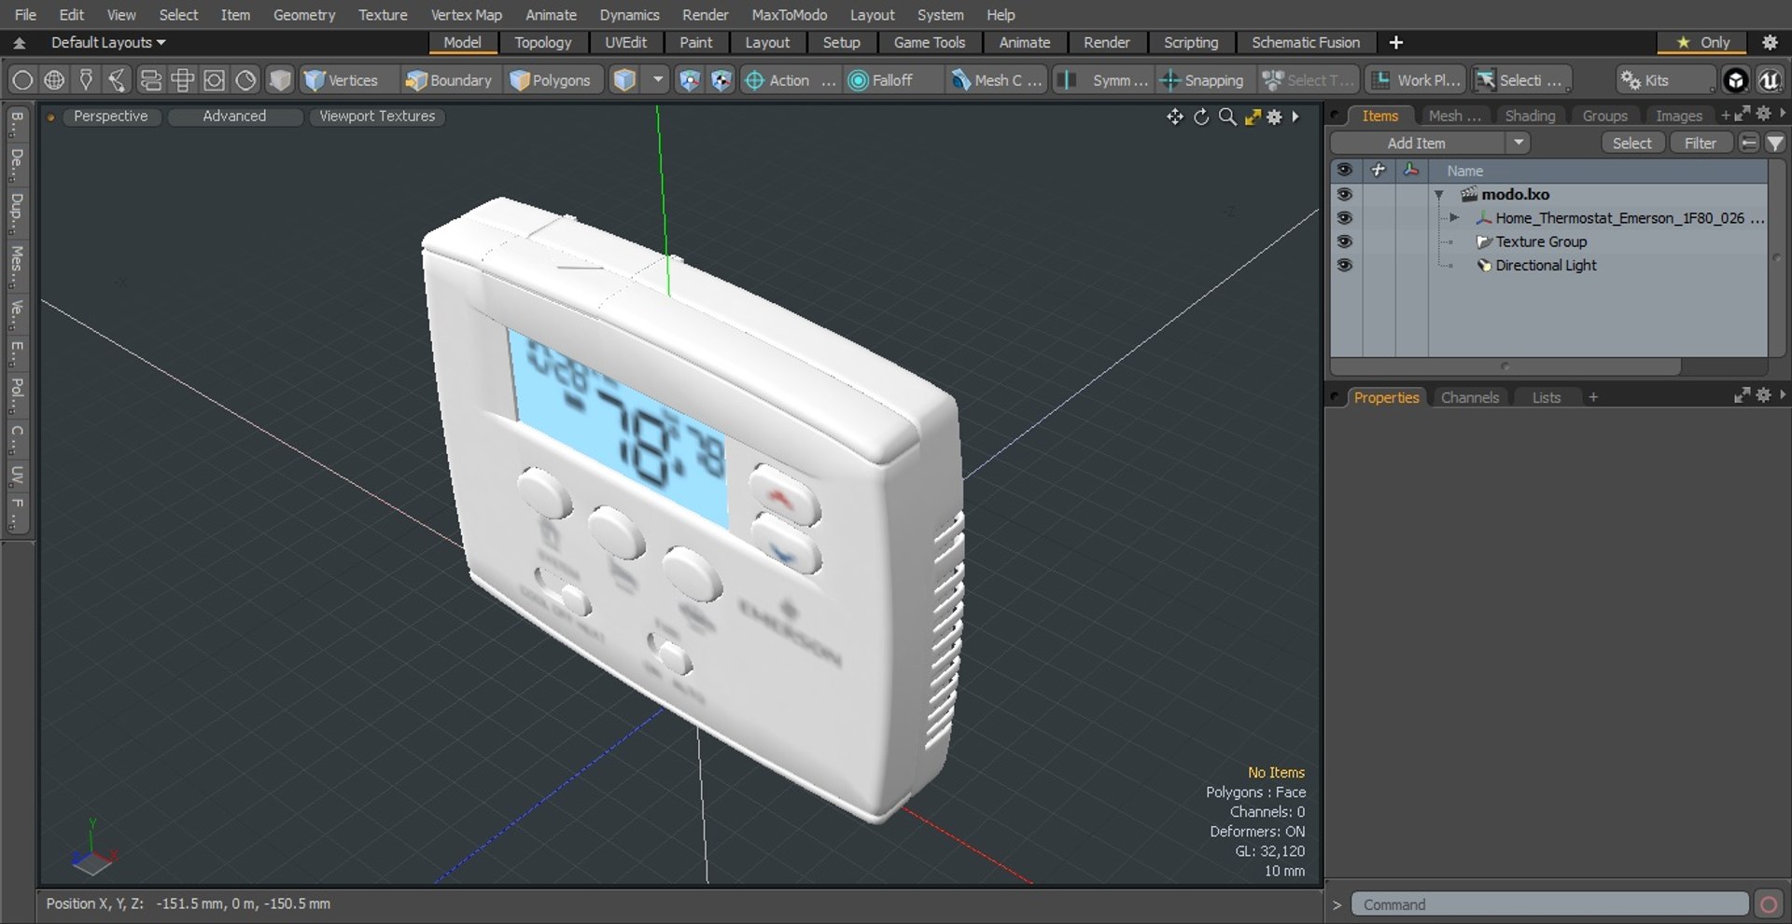
Task: Open the Selection options button
Action: point(1521,80)
